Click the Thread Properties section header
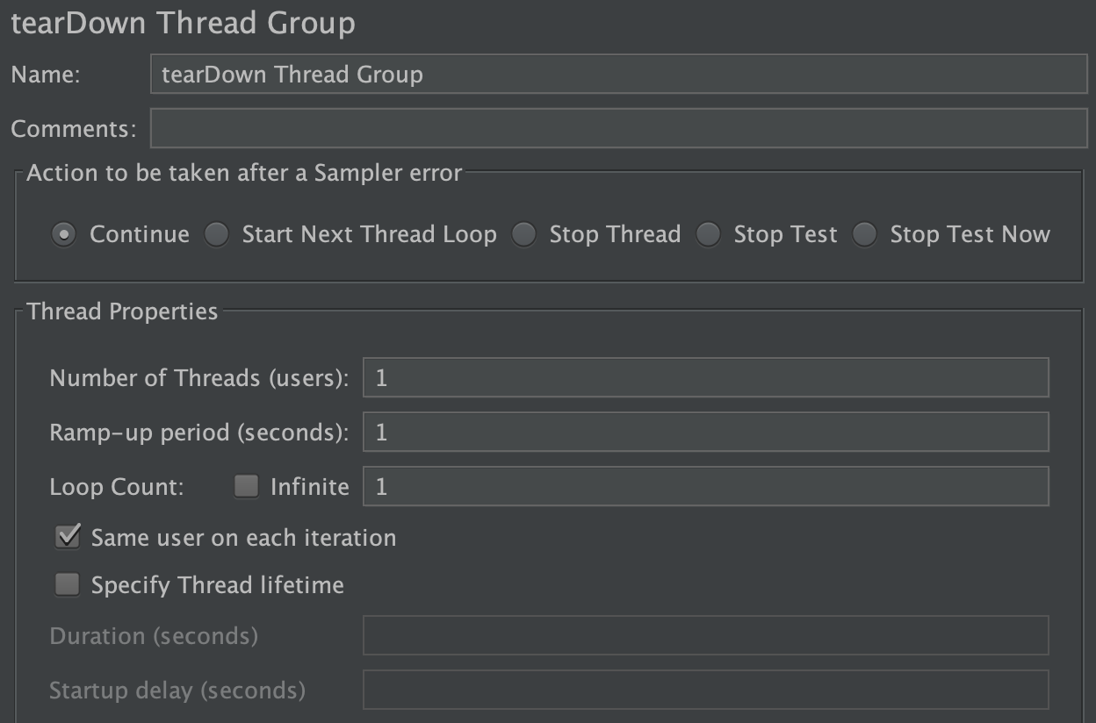The image size is (1096, 723). point(123,311)
